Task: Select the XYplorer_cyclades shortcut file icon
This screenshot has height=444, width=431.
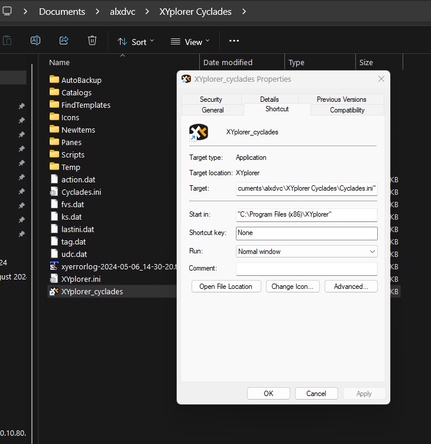Action: pos(54,291)
